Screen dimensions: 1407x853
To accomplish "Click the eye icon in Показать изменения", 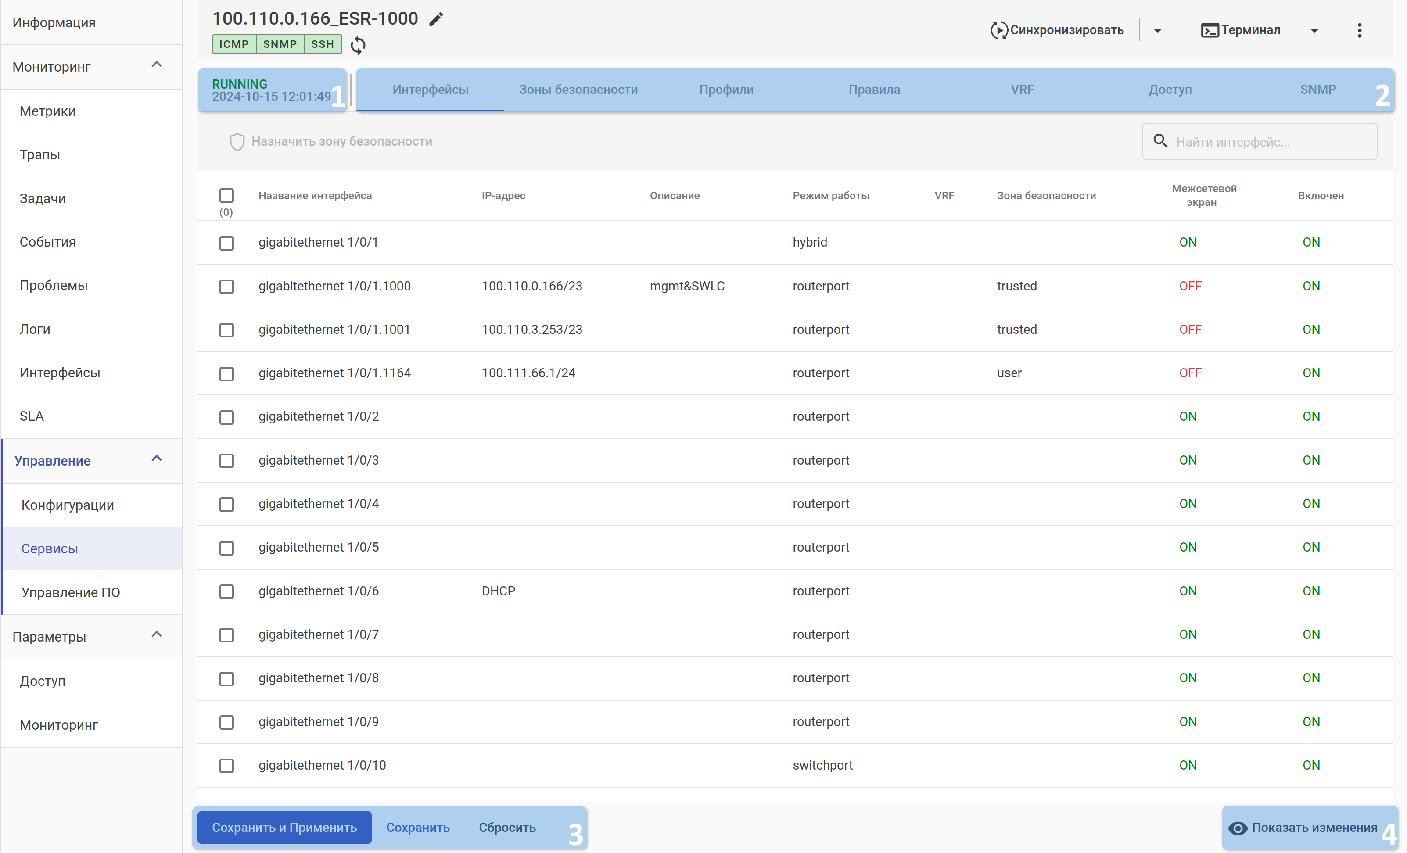I will (1238, 828).
